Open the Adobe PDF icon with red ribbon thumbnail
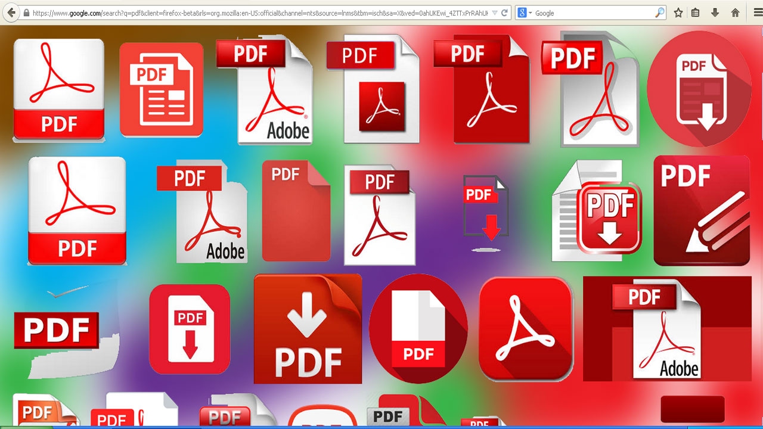Image resolution: width=763 pixels, height=429 pixels. (x=274, y=89)
